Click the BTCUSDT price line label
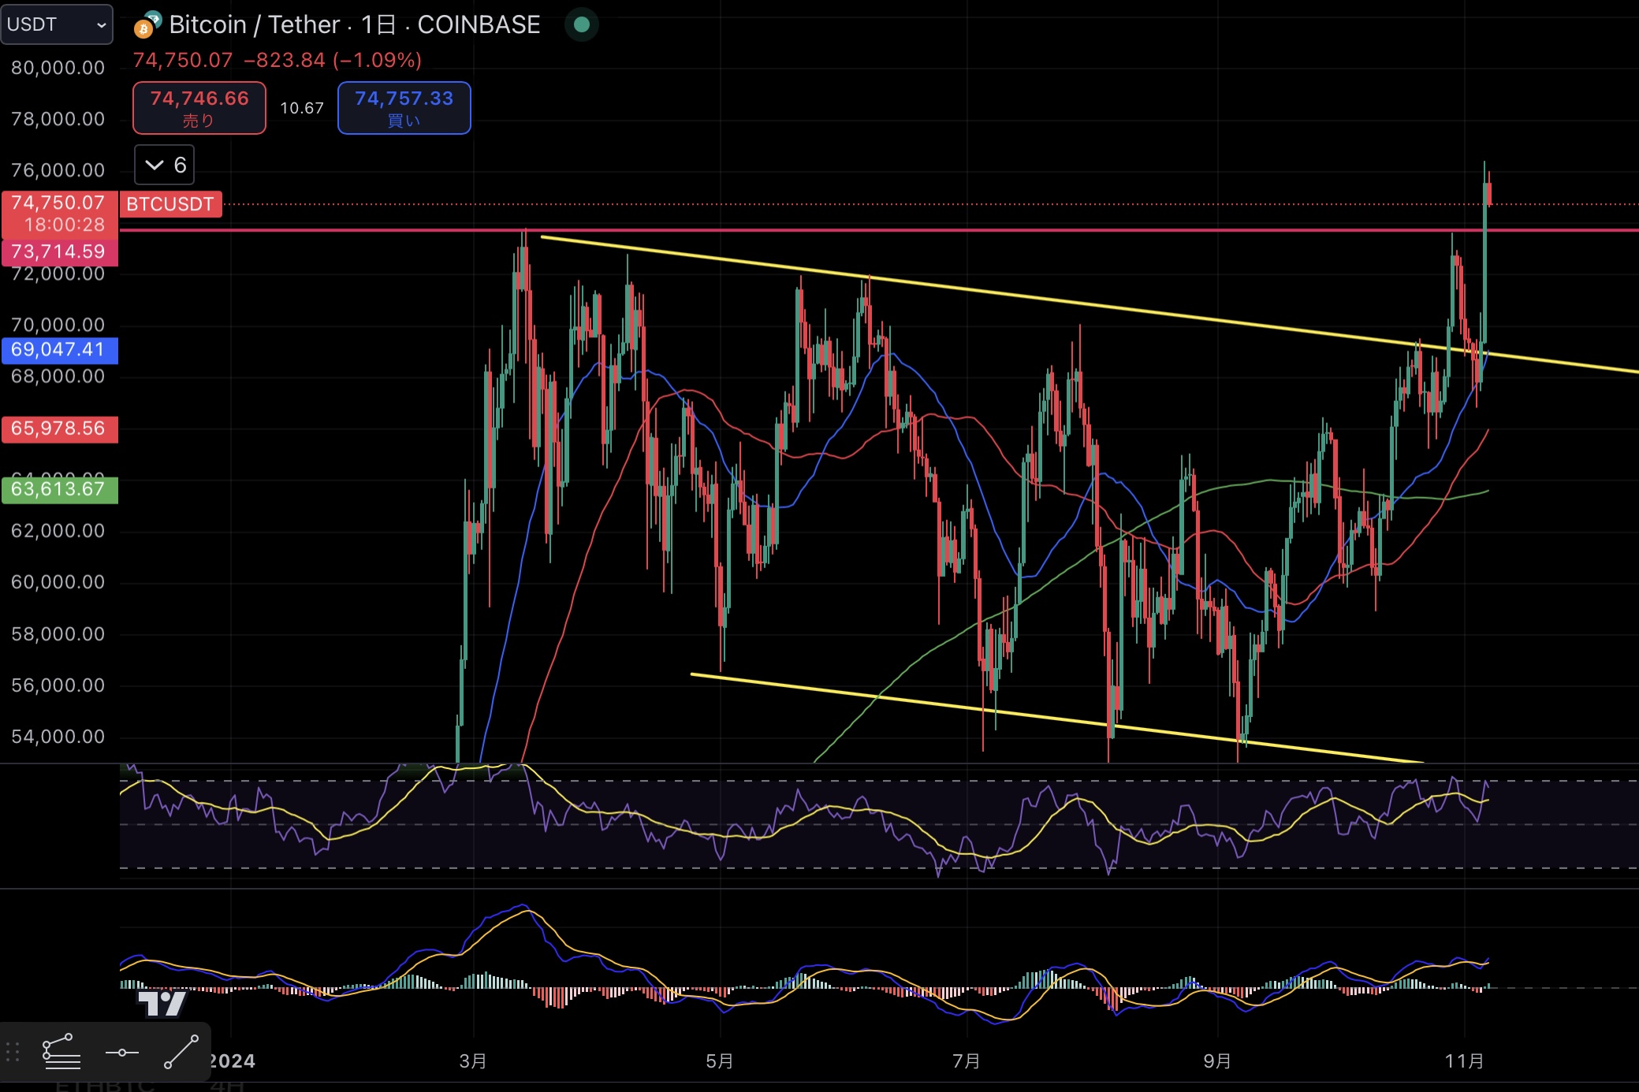Image resolution: width=1639 pixels, height=1092 pixels. [x=170, y=204]
